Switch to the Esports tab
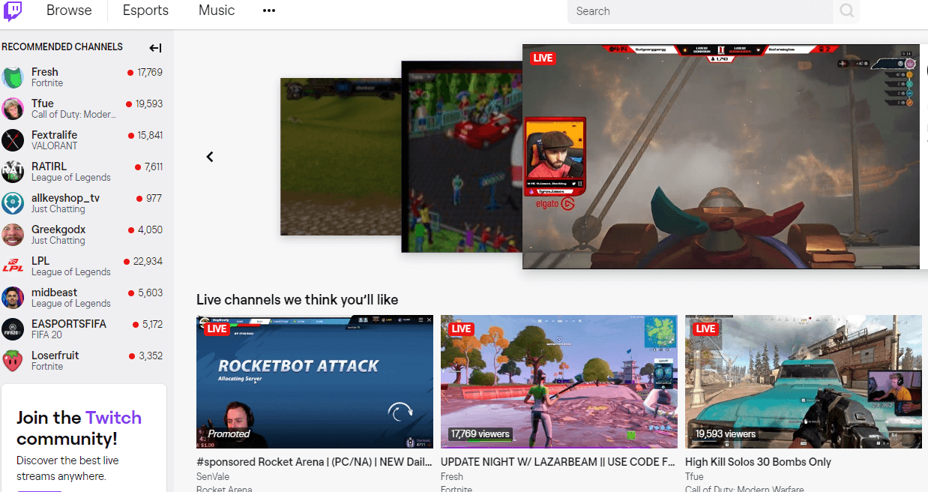Screen dimensions: 928x492 tap(145, 10)
